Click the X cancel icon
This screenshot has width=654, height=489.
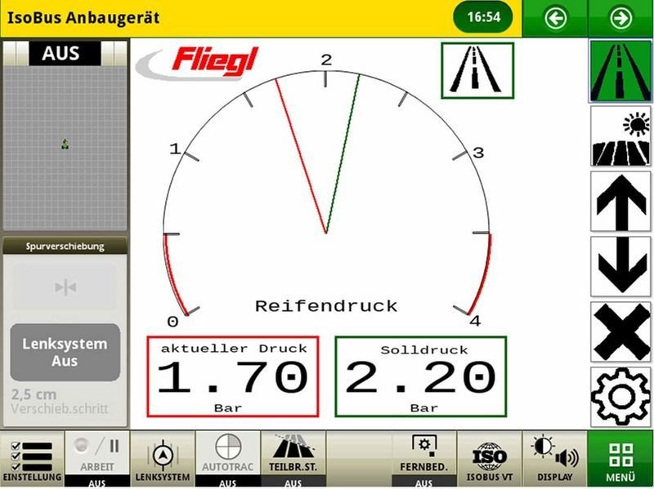620,331
